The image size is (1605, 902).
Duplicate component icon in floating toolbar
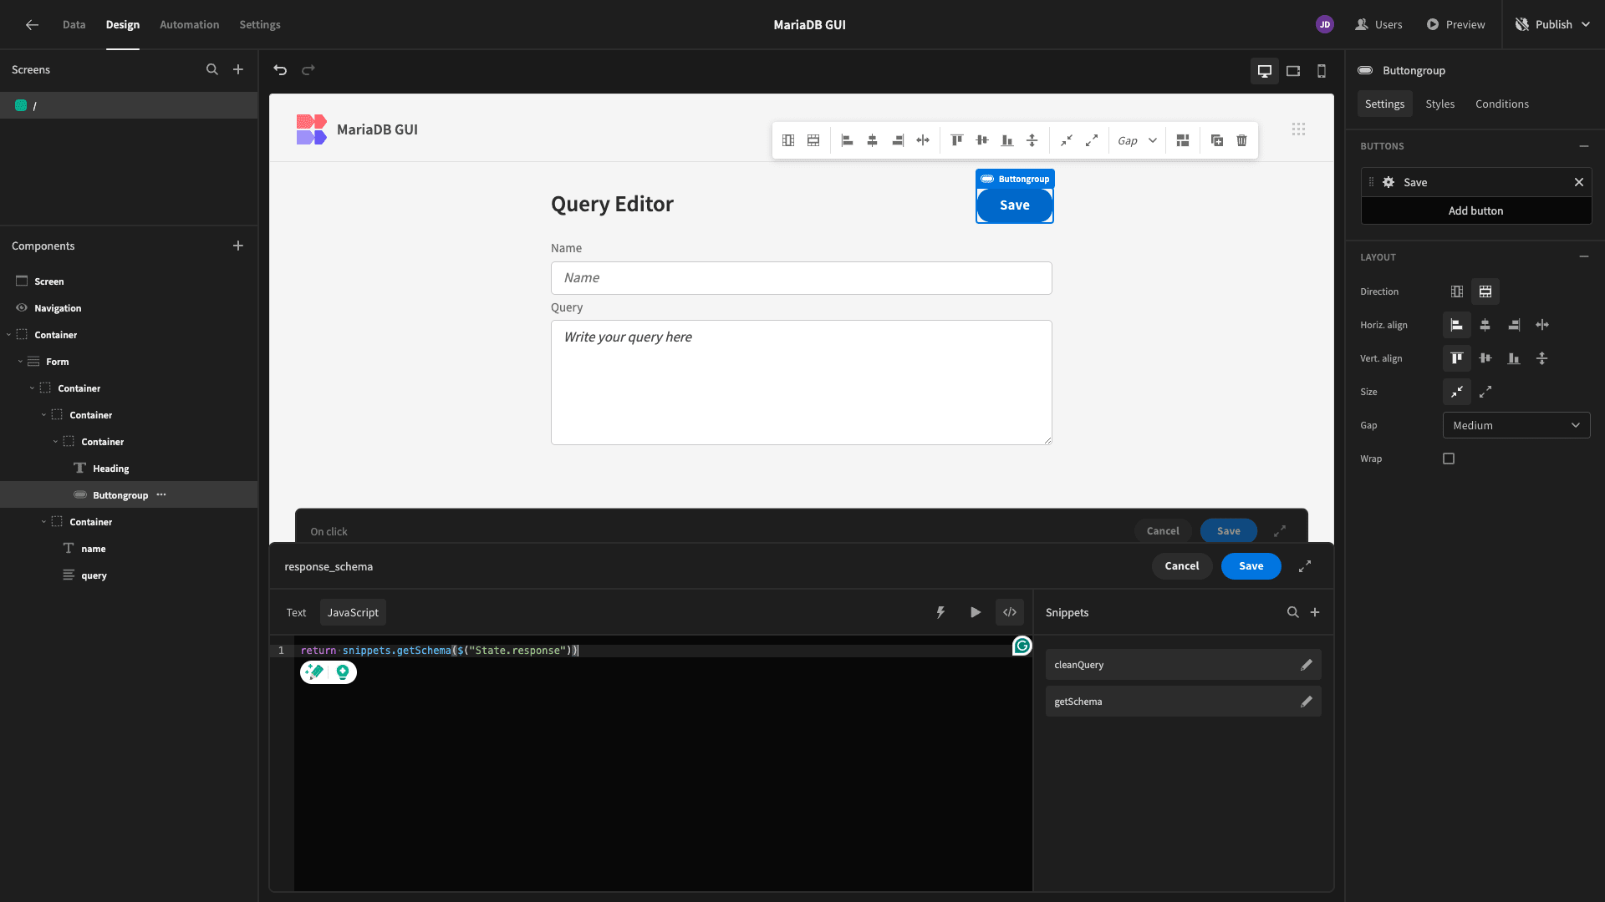click(1217, 140)
